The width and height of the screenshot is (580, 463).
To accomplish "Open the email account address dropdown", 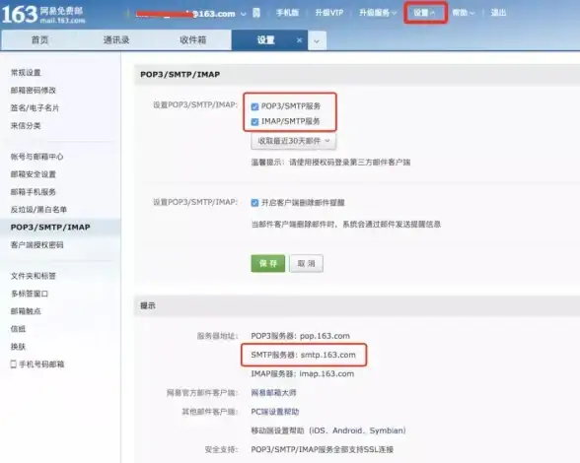I will 243,14.
